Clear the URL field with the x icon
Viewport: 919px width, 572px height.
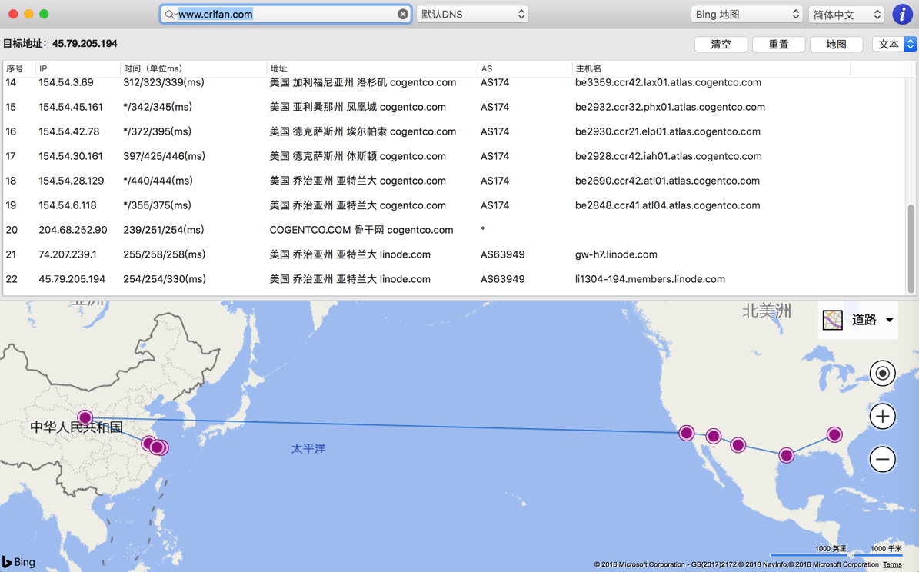pyautogui.click(x=403, y=14)
